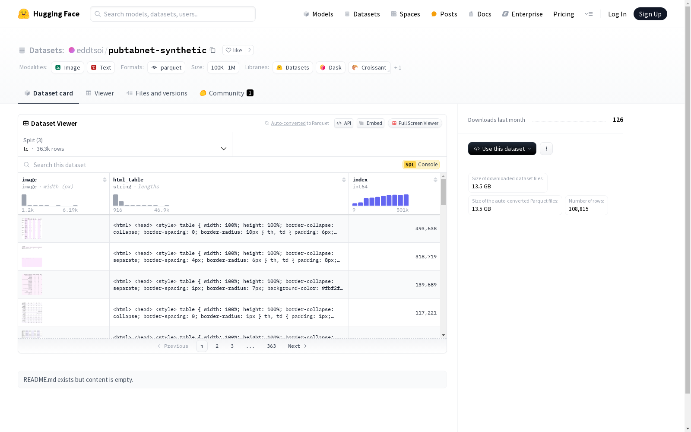Open the thumbnail in row with index 318,719
Screen dimensions: 691x432
click(x=32, y=257)
